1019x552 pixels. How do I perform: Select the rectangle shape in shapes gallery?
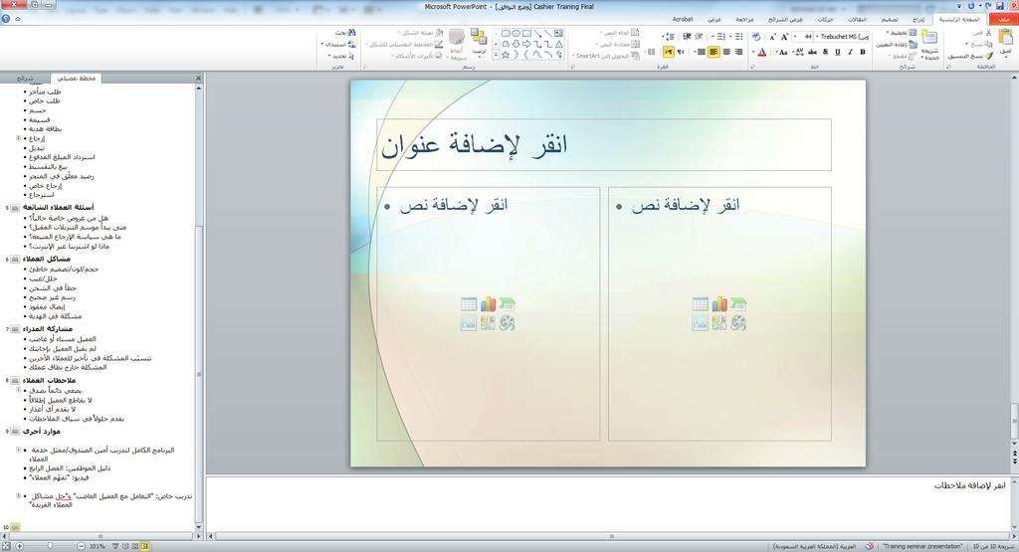click(527, 34)
